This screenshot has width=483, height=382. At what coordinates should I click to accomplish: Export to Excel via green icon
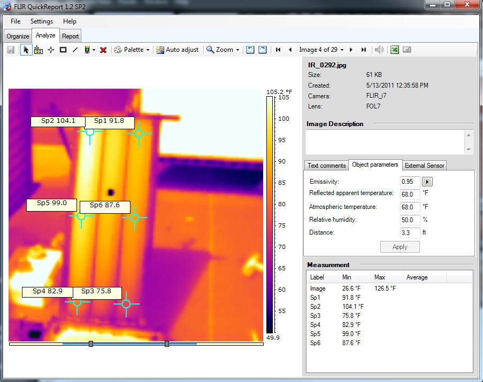point(395,50)
